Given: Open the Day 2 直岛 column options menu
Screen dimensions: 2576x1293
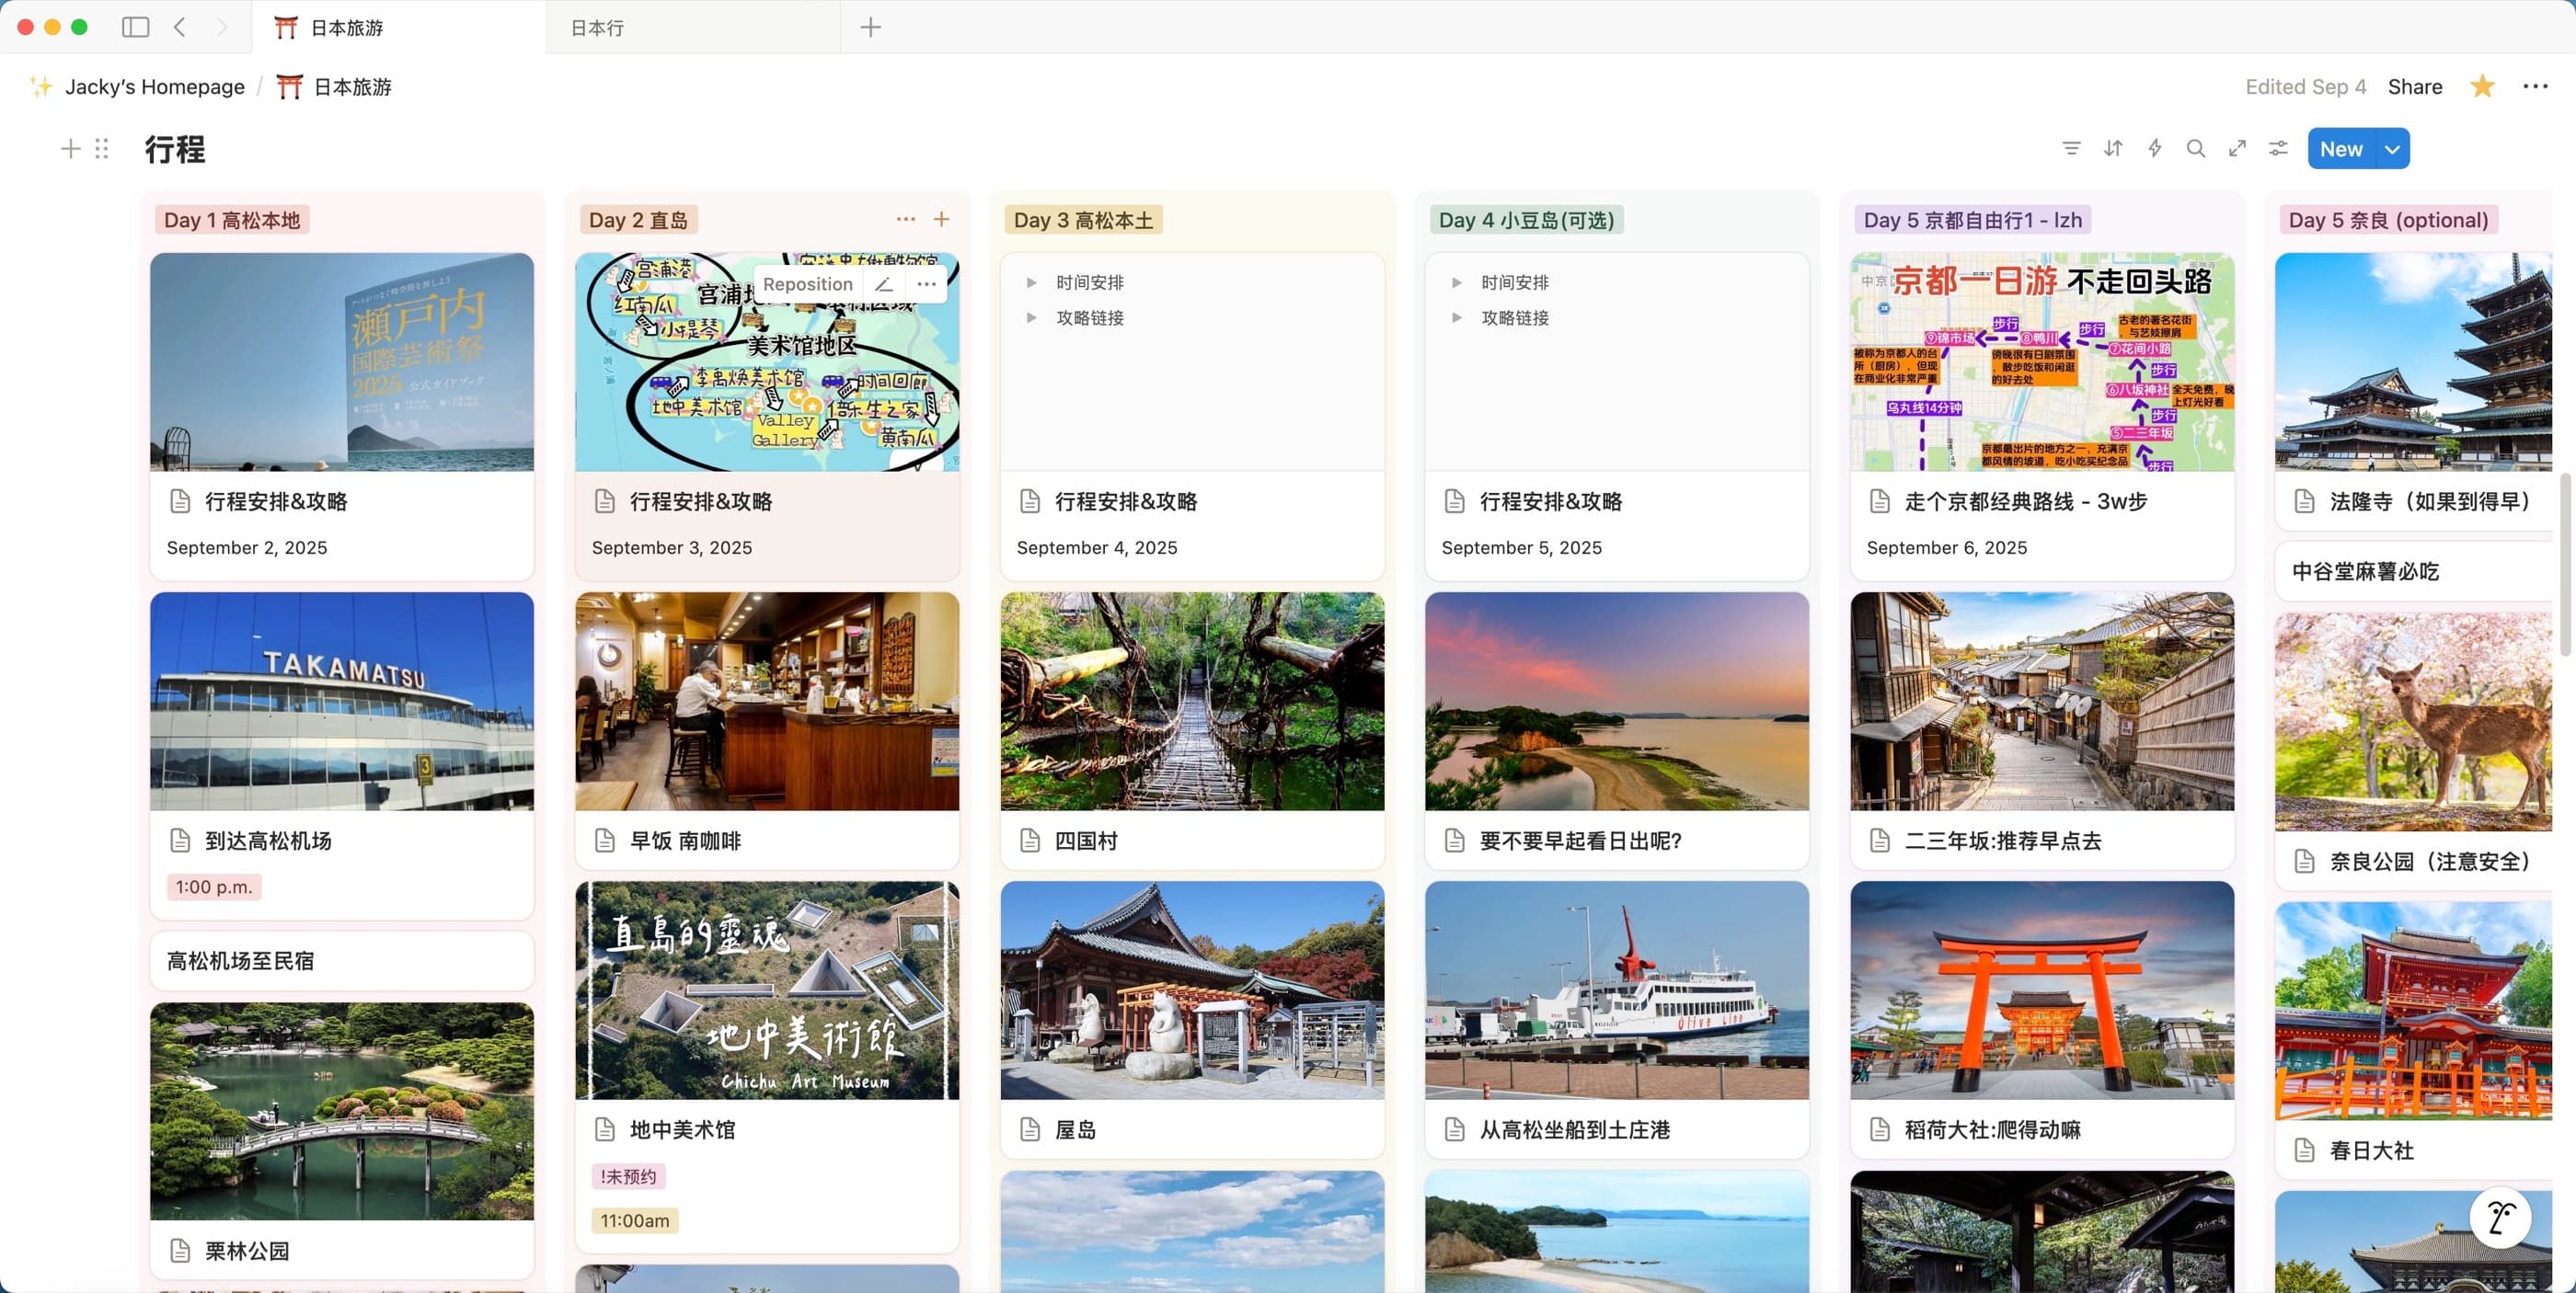Looking at the screenshot, I should (x=906, y=219).
